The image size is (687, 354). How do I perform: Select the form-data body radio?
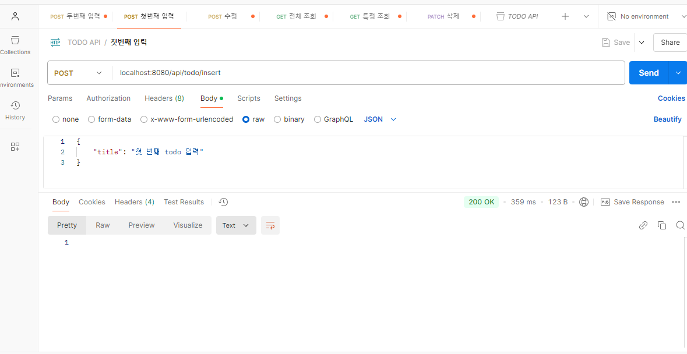91,119
